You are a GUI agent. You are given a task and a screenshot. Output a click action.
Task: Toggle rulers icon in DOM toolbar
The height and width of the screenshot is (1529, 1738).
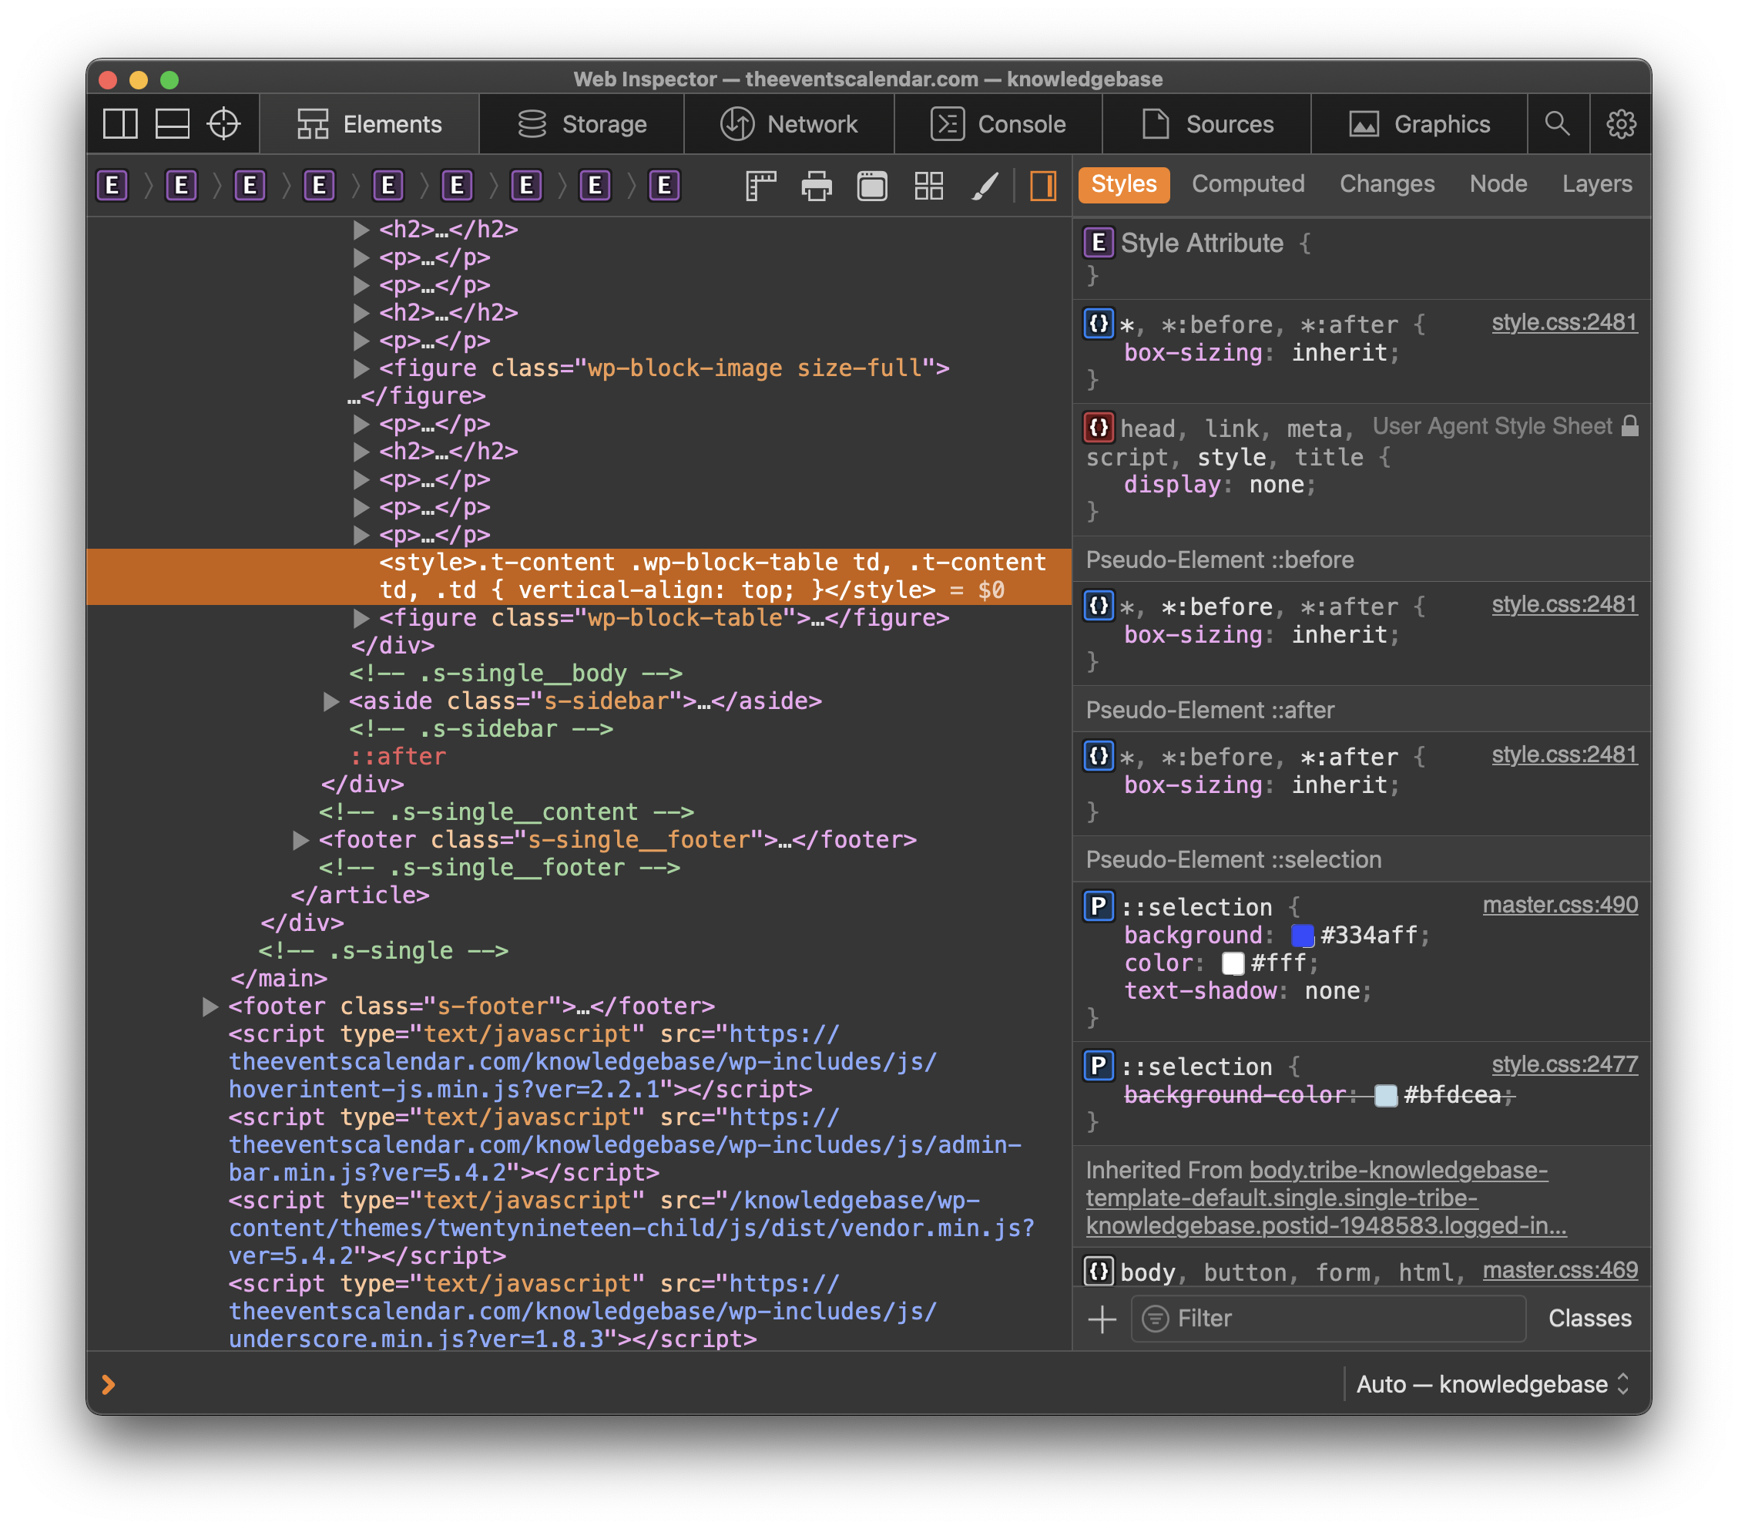tap(761, 186)
